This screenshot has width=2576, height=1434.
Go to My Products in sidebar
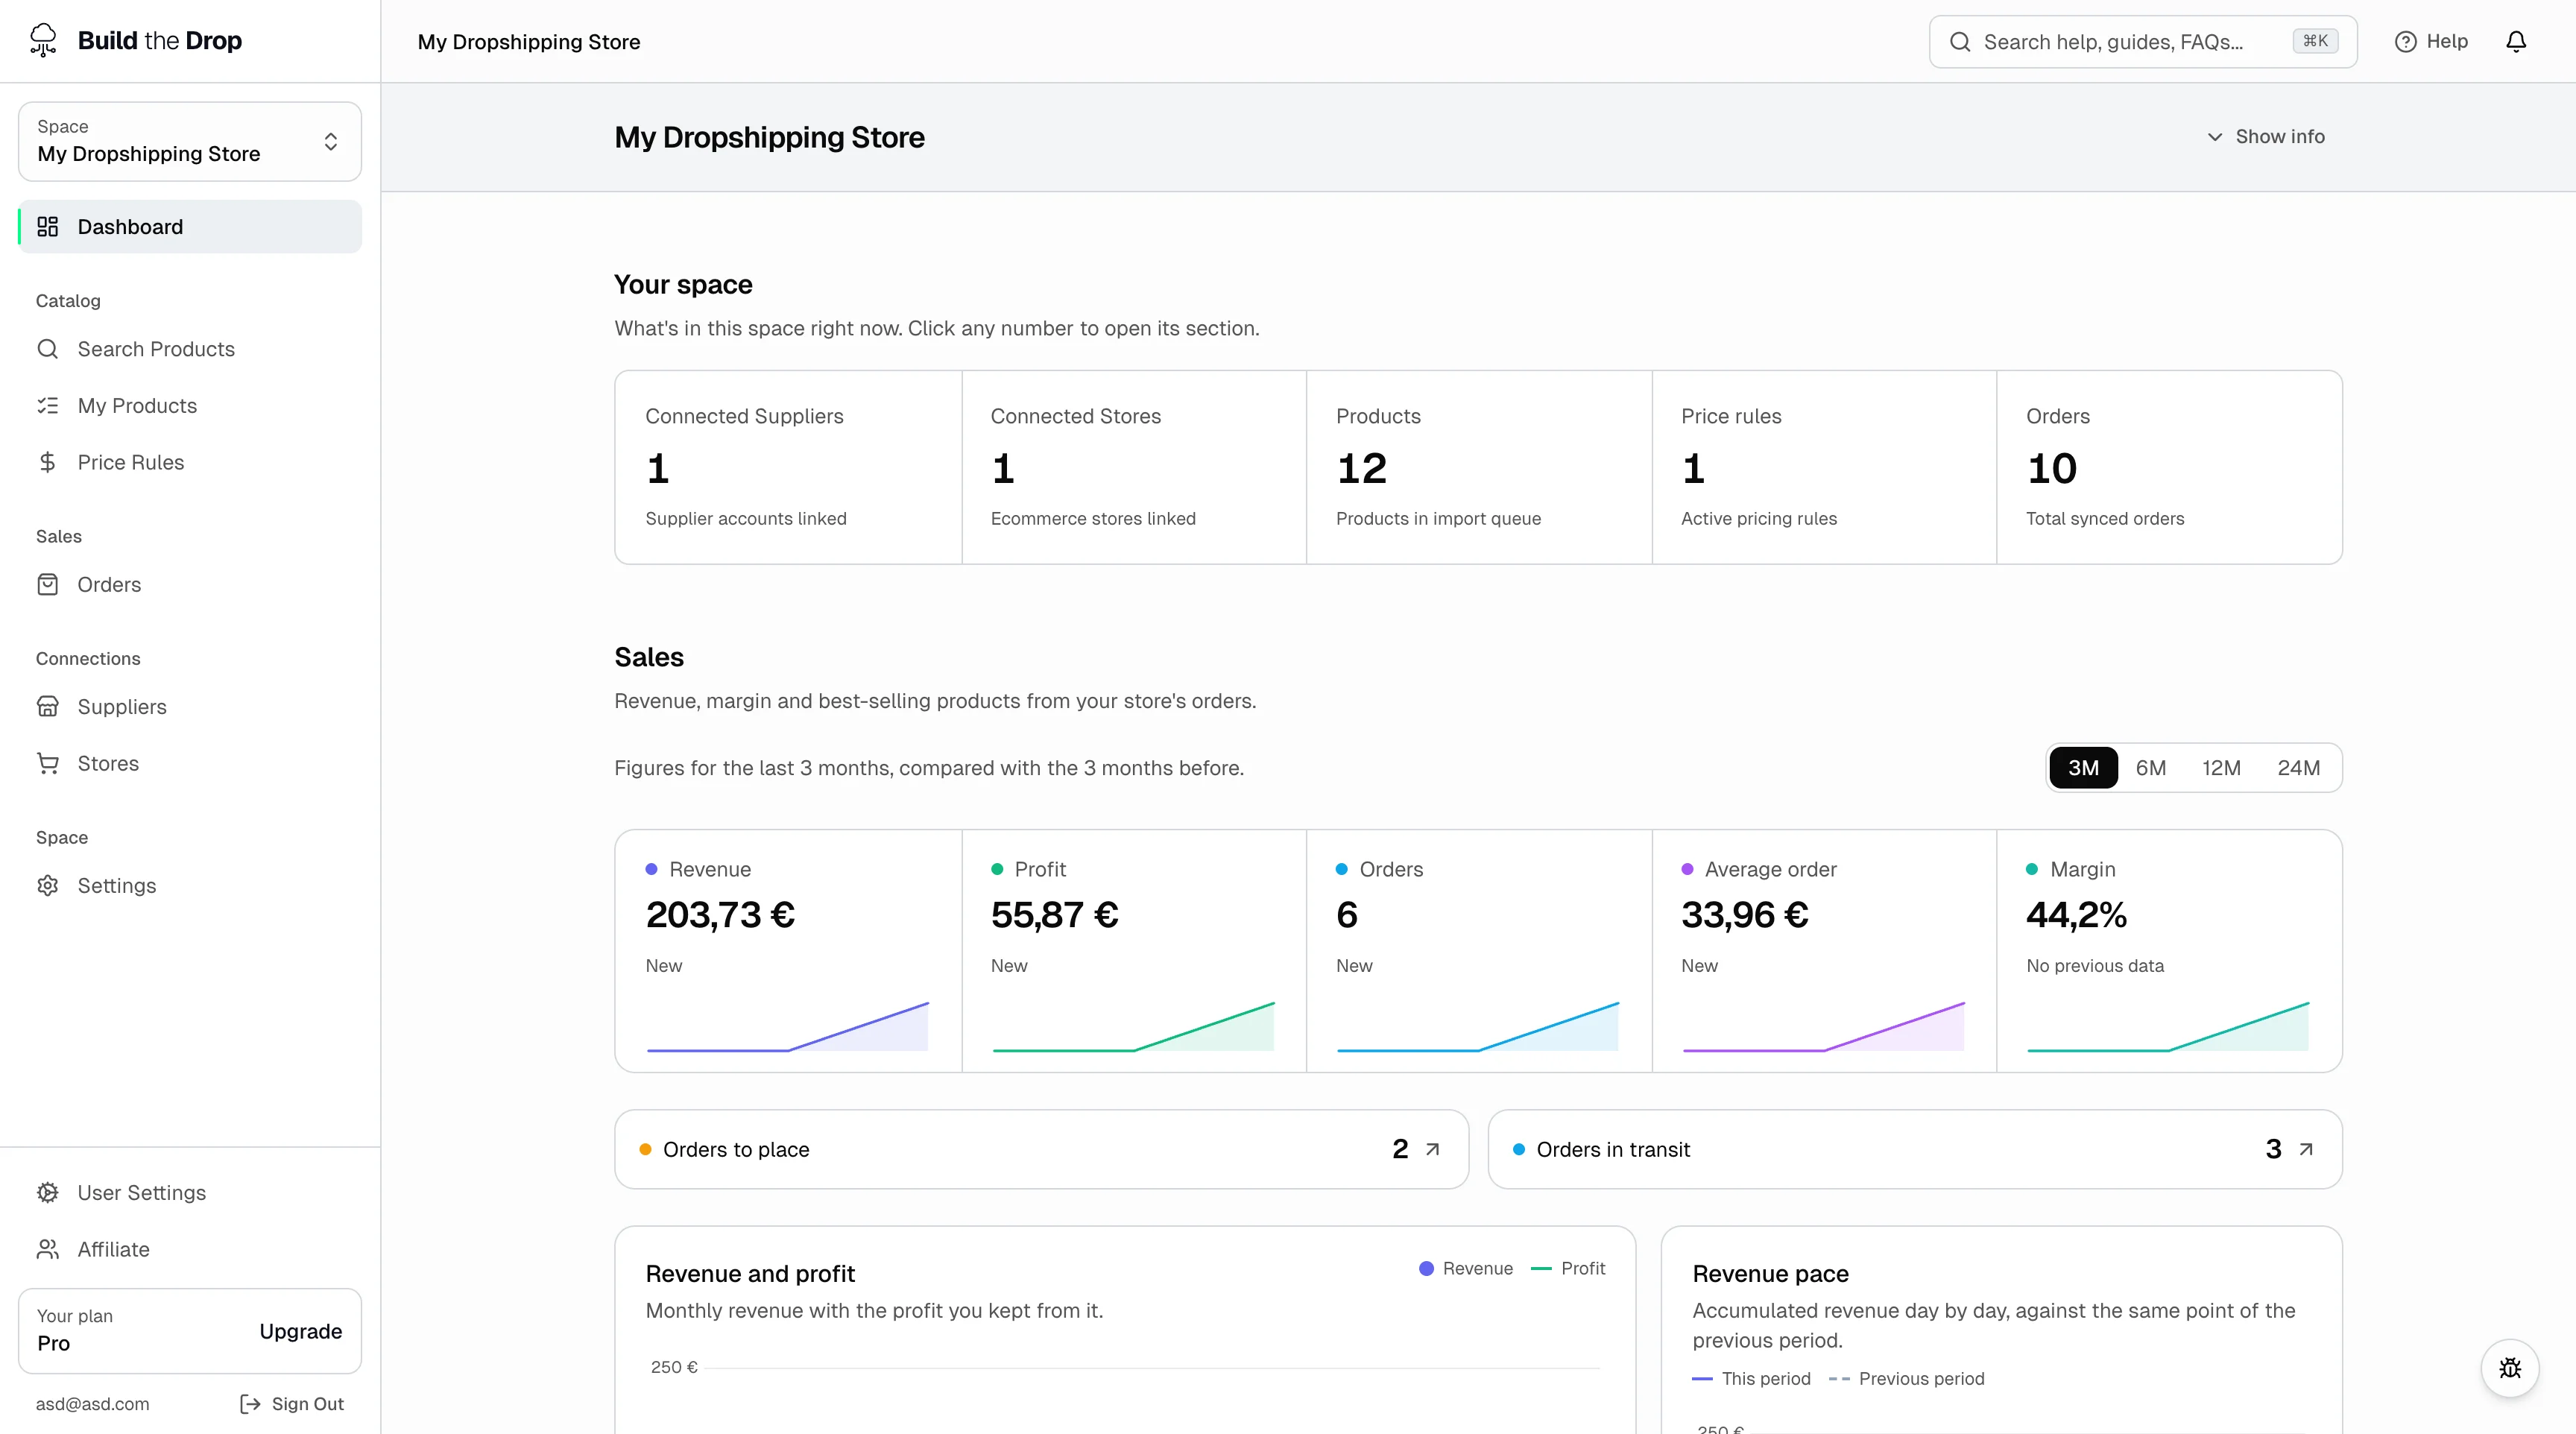(x=190, y=405)
